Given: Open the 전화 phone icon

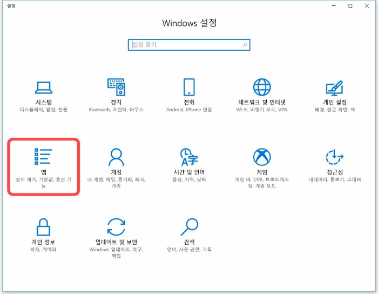Looking at the screenshot, I should pyautogui.click(x=189, y=87).
